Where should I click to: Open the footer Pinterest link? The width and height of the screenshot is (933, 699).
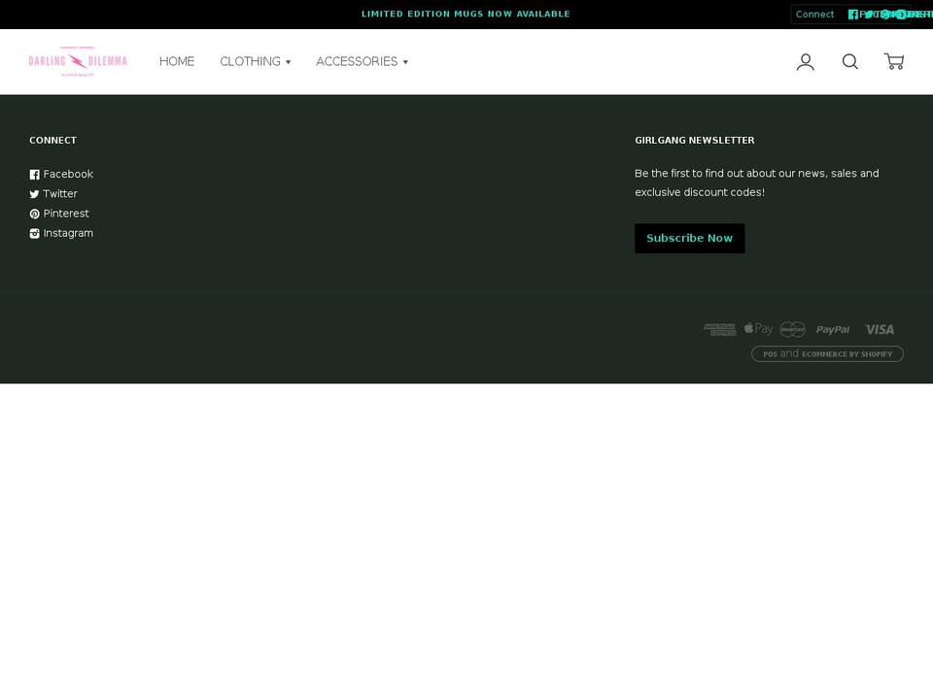(x=59, y=214)
